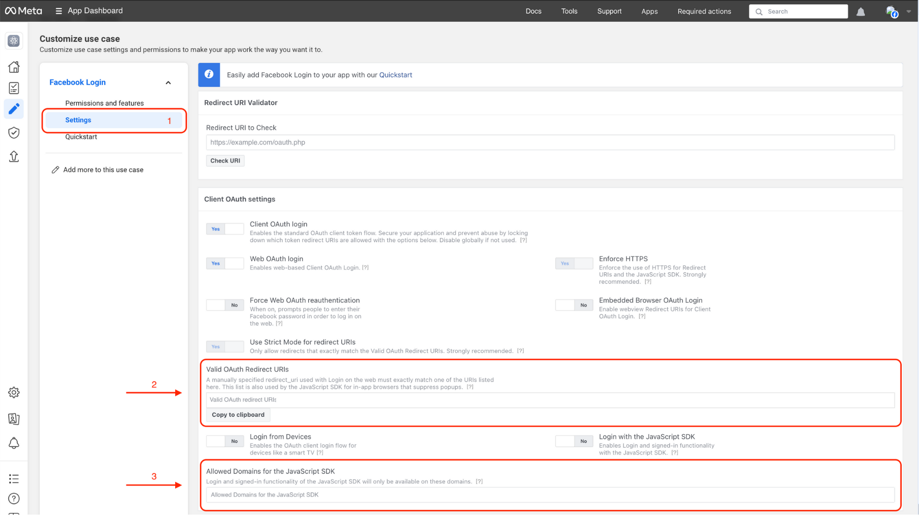
Task: Click the blue info icon in banner
Action: coord(209,75)
